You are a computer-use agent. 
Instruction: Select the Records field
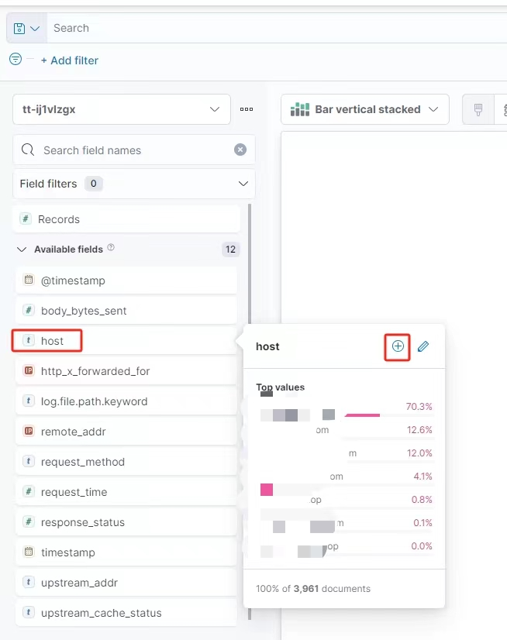[59, 219]
